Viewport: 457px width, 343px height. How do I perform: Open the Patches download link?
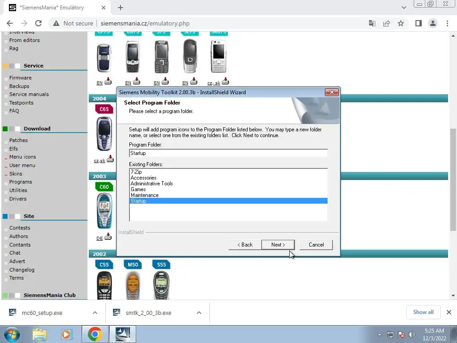(x=18, y=140)
